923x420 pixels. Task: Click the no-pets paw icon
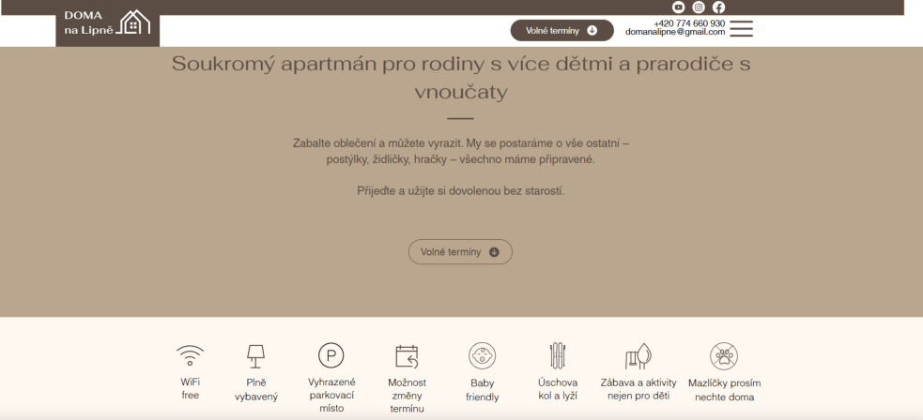pyautogui.click(x=724, y=356)
